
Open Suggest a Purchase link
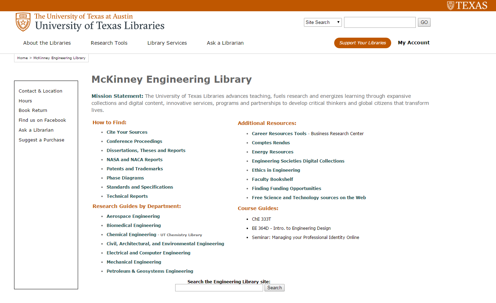tap(42, 140)
